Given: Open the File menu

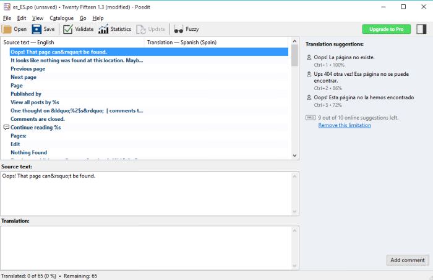Looking at the screenshot, I should click(x=7, y=18).
